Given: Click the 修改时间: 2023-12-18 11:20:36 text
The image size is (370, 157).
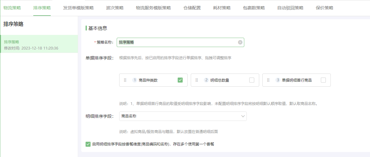Looking at the screenshot, I should click(31, 48).
